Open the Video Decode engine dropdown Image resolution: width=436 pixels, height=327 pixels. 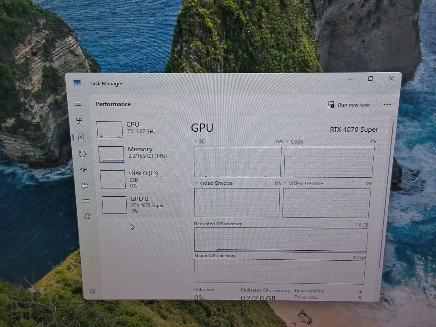(286, 183)
